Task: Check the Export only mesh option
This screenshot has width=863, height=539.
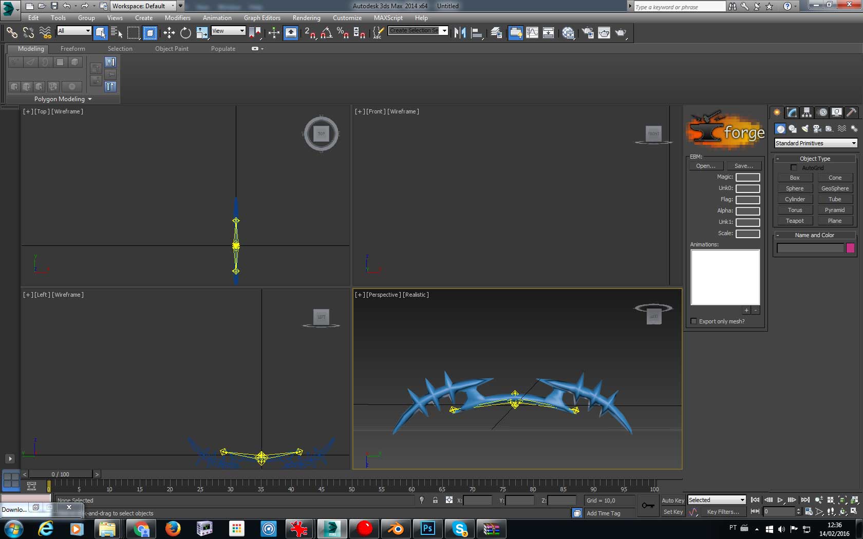Action: point(694,321)
